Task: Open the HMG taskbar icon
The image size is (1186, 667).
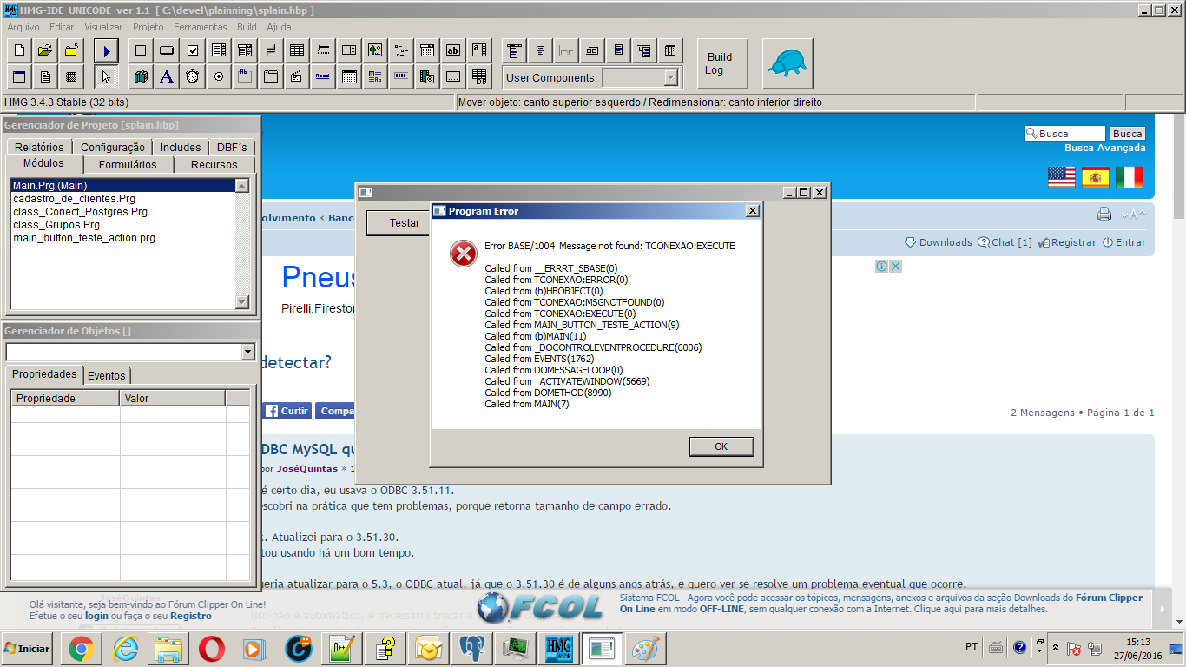Action: point(557,649)
